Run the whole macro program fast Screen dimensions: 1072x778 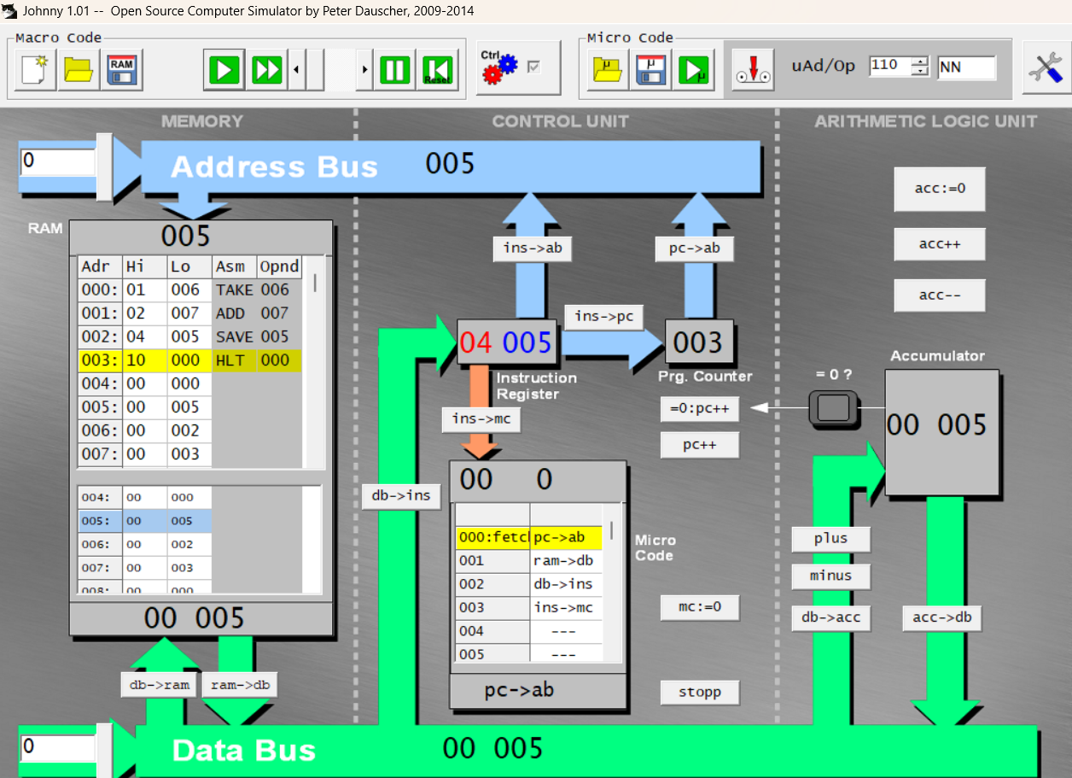click(268, 69)
